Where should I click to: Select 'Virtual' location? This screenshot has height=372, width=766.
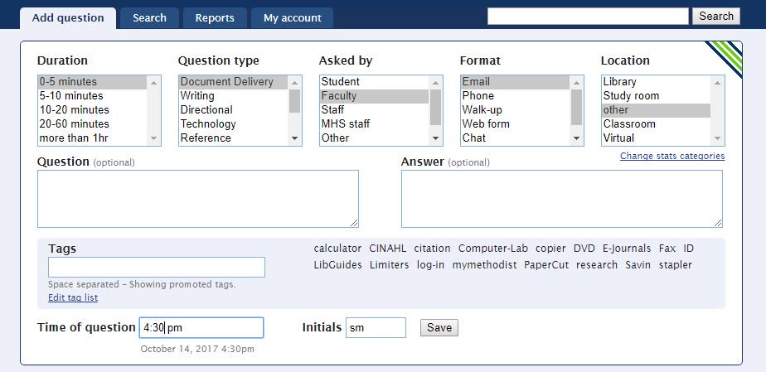pyautogui.click(x=656, y=138)
